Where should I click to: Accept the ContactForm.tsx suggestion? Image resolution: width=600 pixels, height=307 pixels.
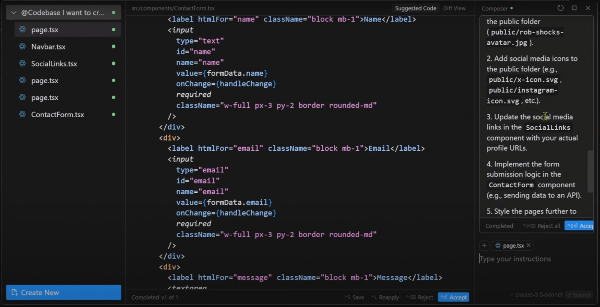453,297
